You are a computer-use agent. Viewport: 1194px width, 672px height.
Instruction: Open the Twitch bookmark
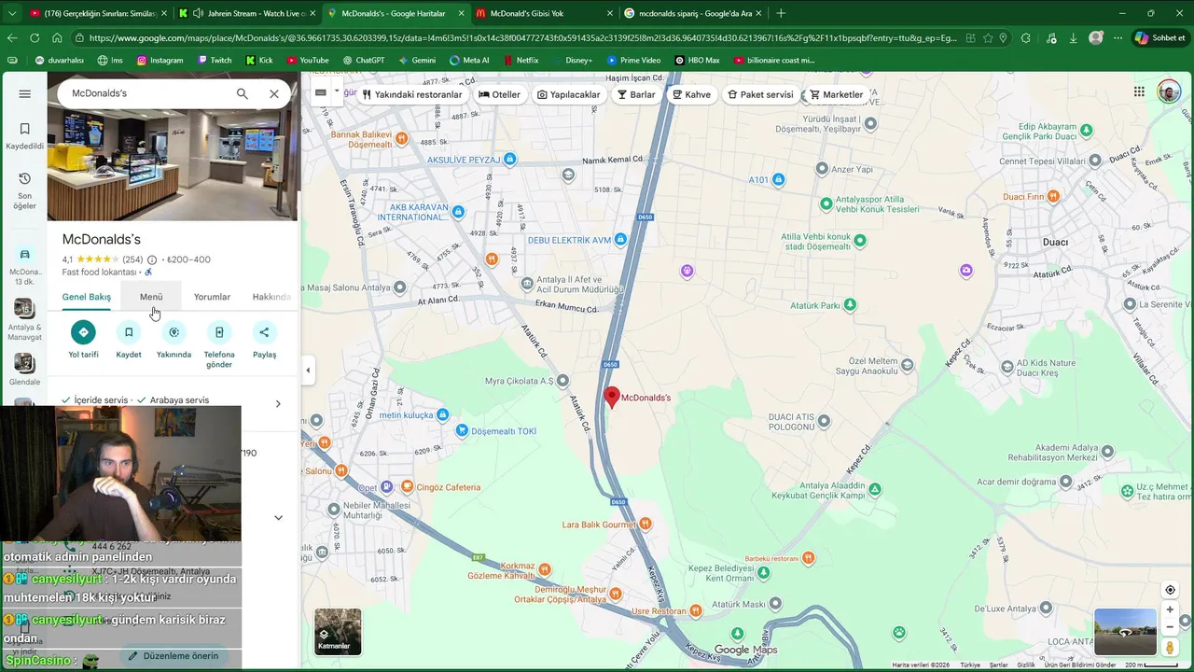click(215, 60)
